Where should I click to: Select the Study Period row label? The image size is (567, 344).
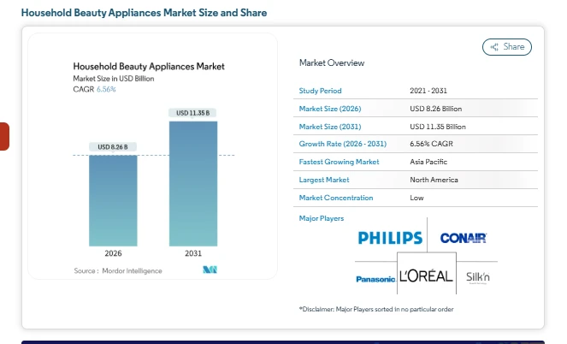coord(319,91)
